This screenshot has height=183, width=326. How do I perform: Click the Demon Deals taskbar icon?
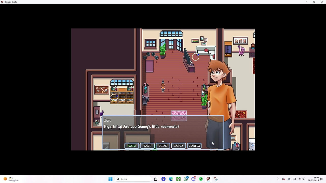click(208, 179)
